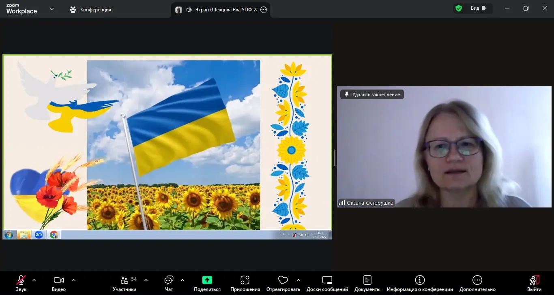Open the shared screen tab's ellipsis menu
The height and width of the screenshot is (295, 554).
[x=263, y=9]
